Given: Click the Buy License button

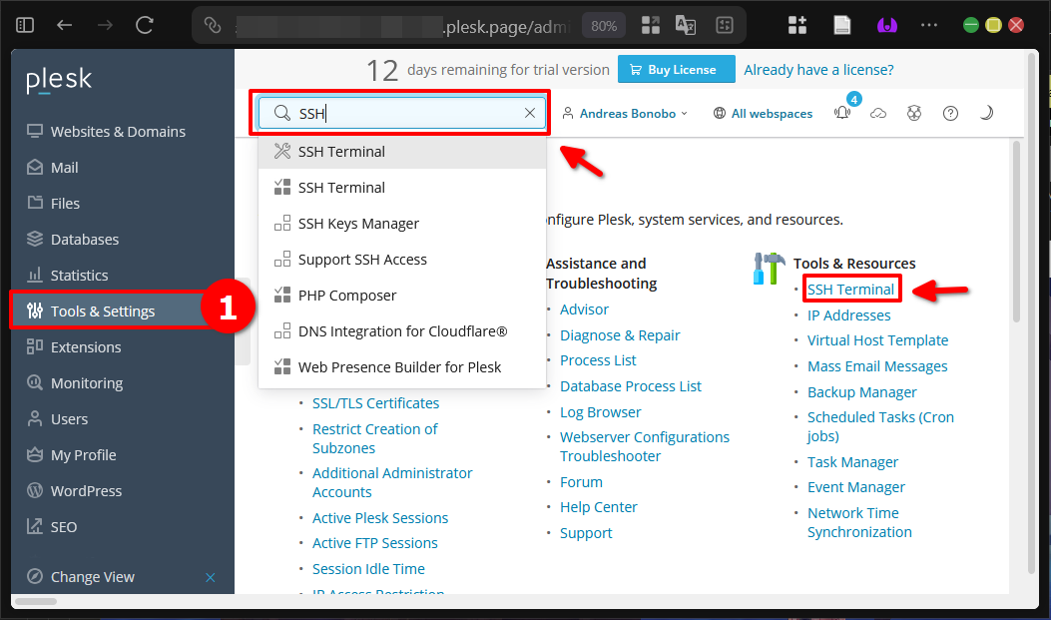Looking at the screenshot, I should (x=676, y=69).
